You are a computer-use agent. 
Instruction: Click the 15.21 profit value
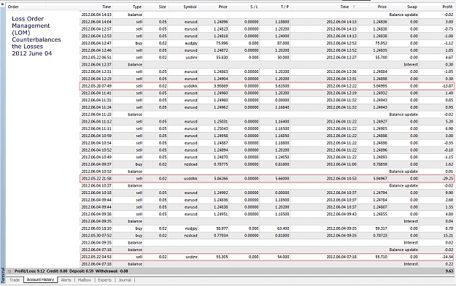point(448,236)
